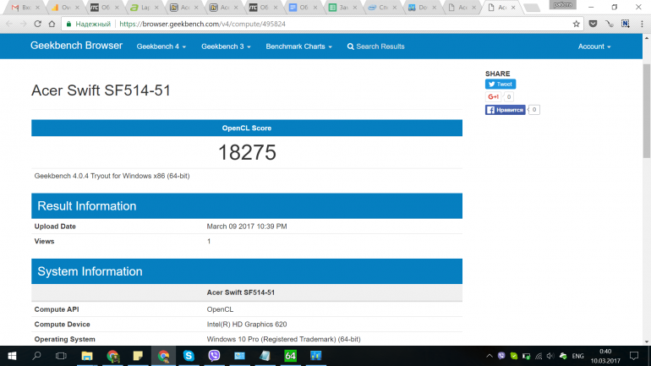Viewport: 651px width, 366px height.
Task: Click the Intel(R) HD Graphics 620 value
Action: tap(247, 325)
